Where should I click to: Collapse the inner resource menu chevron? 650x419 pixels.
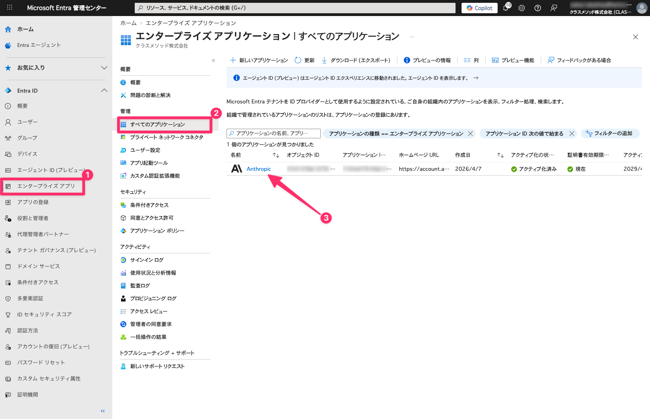click(x=214, y=61)
